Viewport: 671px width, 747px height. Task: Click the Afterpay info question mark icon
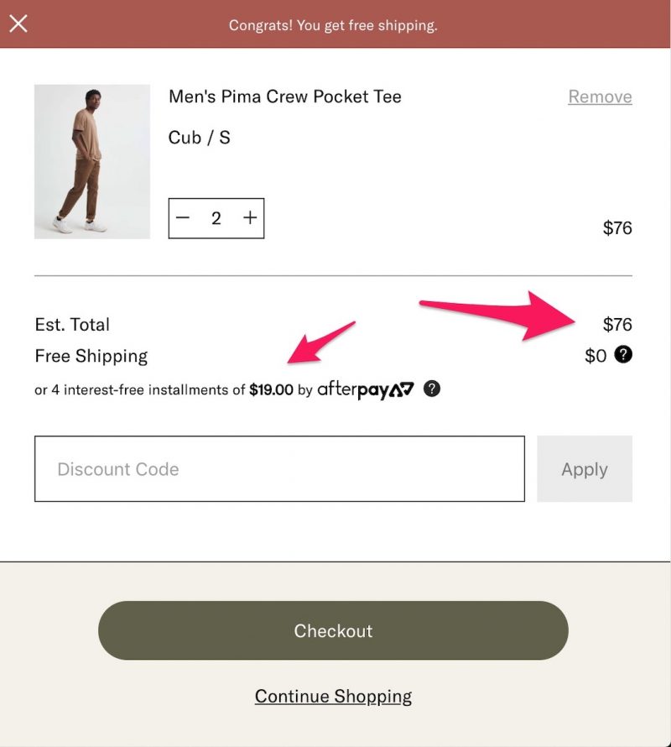[431, 389]
